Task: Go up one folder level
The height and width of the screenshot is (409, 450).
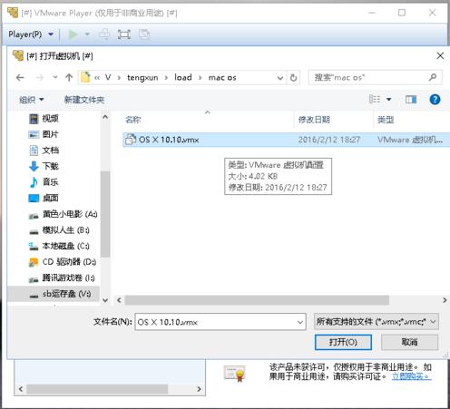Action: click(x=69, y=78)
